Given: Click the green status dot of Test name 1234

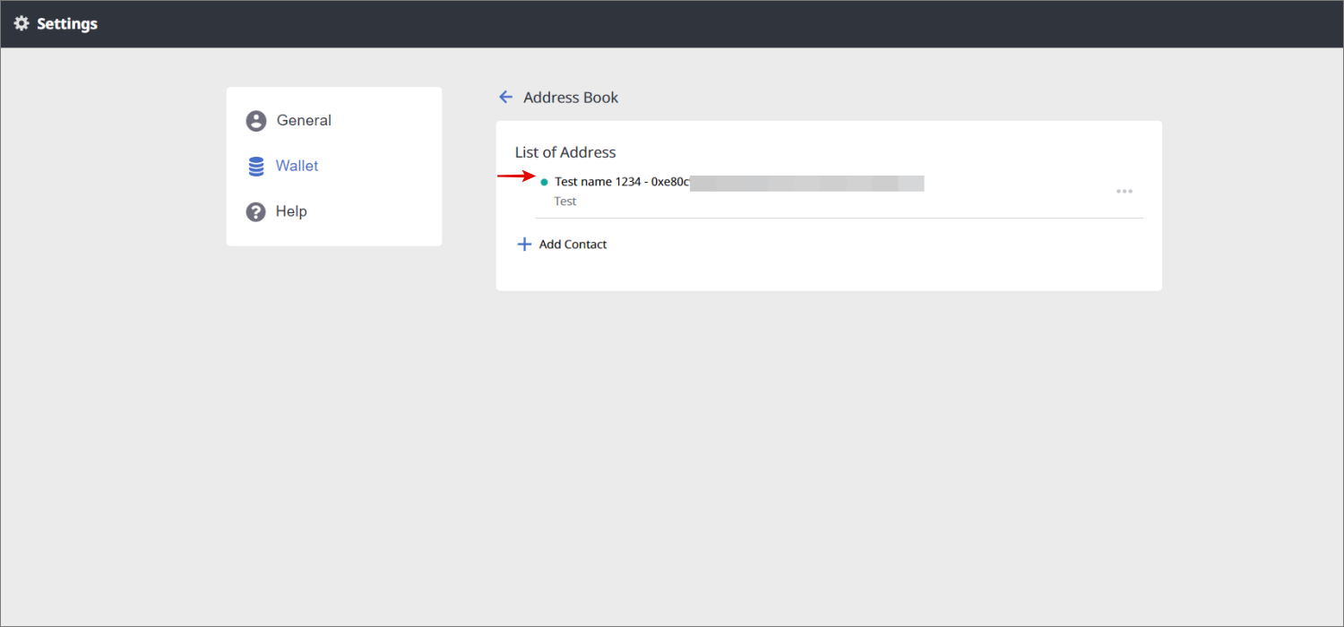Looking at the screenshot, I should tap(544, 183).
